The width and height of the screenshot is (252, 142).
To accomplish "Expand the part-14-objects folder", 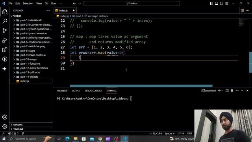I will 31,77.
